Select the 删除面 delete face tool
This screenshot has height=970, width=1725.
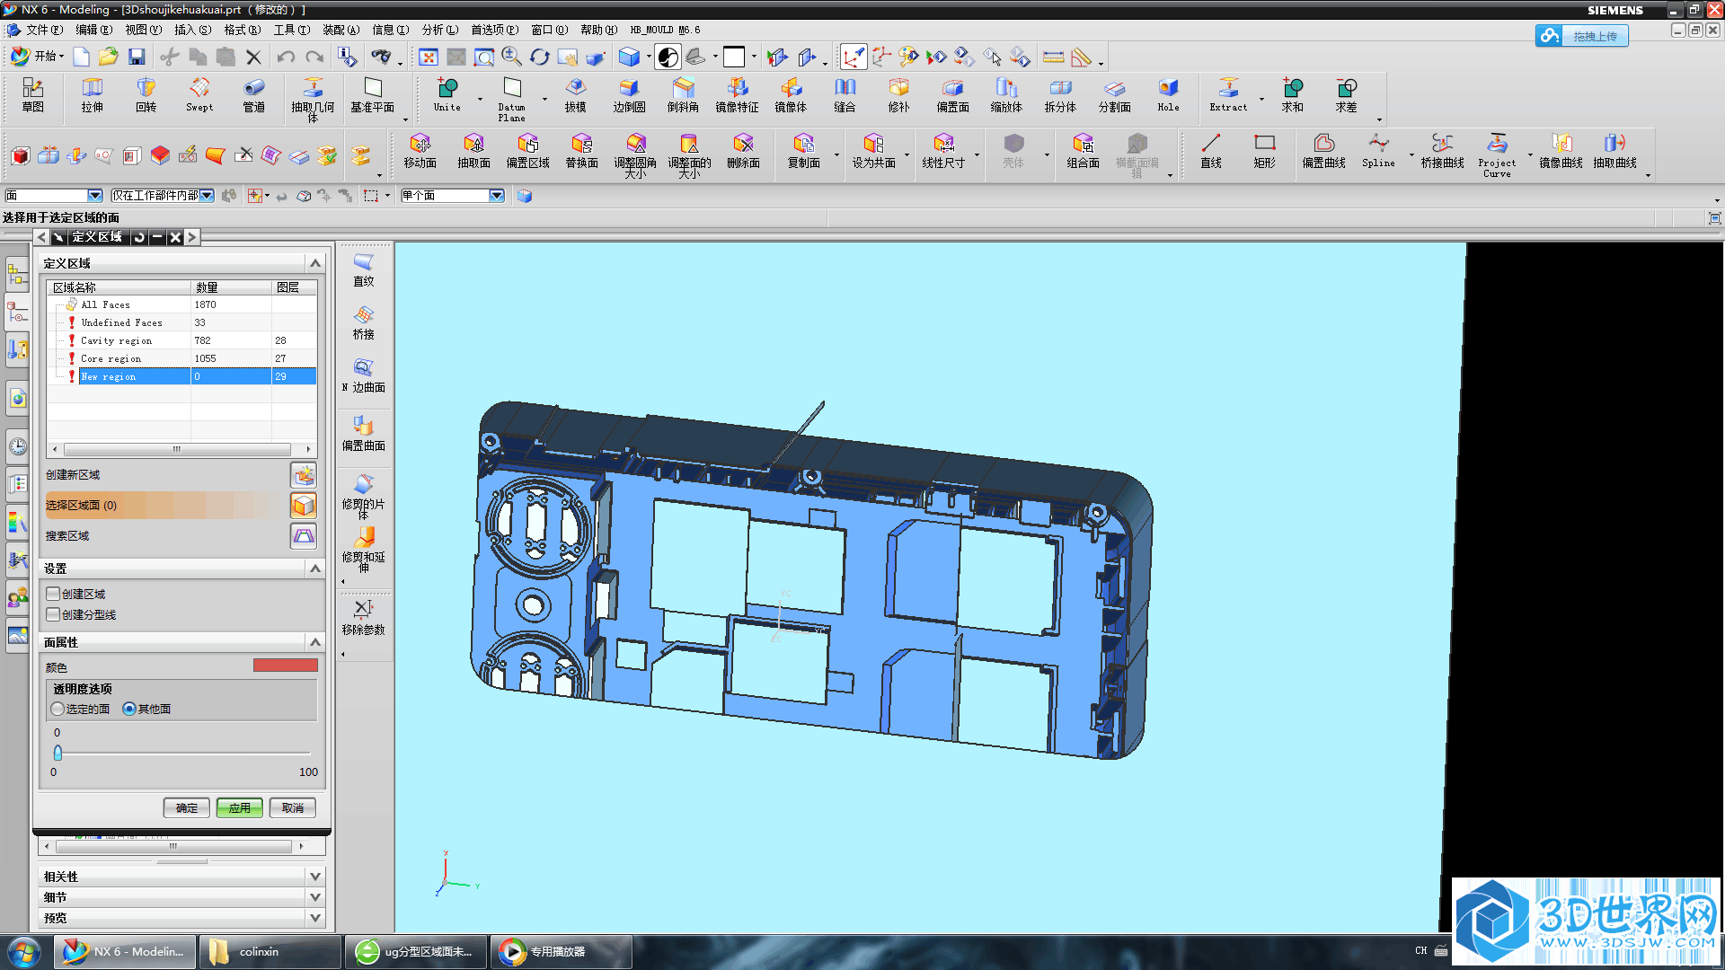(743, 151)
